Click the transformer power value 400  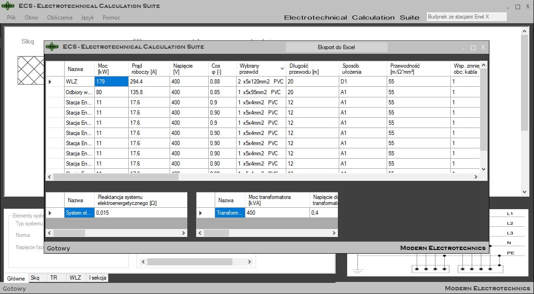tap(277, 213)
